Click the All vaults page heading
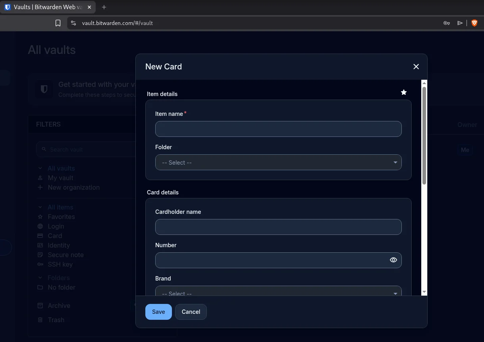Viewport: 484px width, 342px height. (52, 50)
